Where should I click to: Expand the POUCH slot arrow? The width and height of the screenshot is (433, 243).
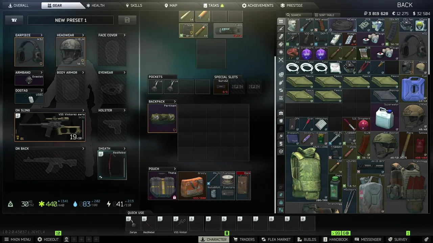coord(175,169)
